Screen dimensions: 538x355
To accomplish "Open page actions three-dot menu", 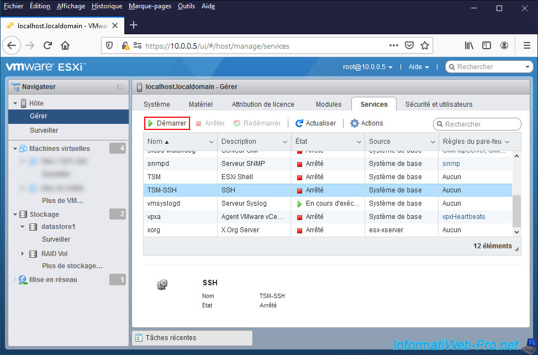I will [x=393, y=45].
